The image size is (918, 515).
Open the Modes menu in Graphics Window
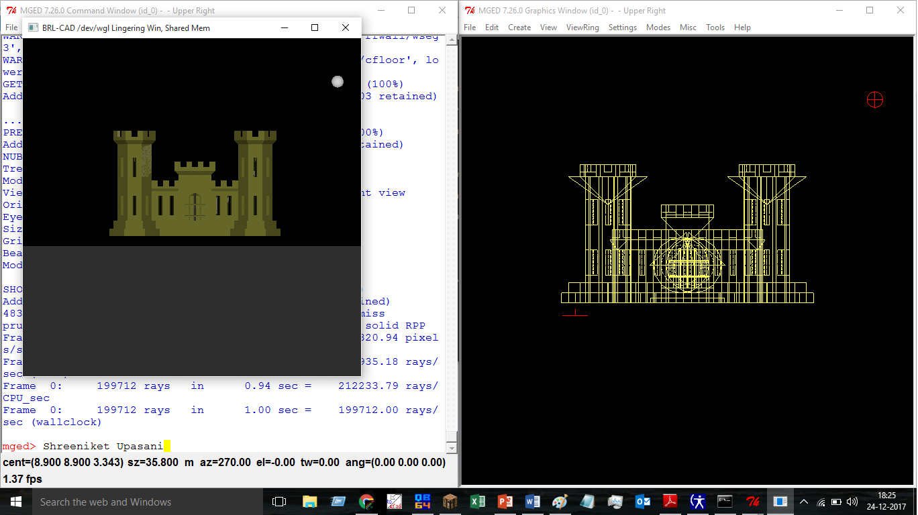(658, 27)
